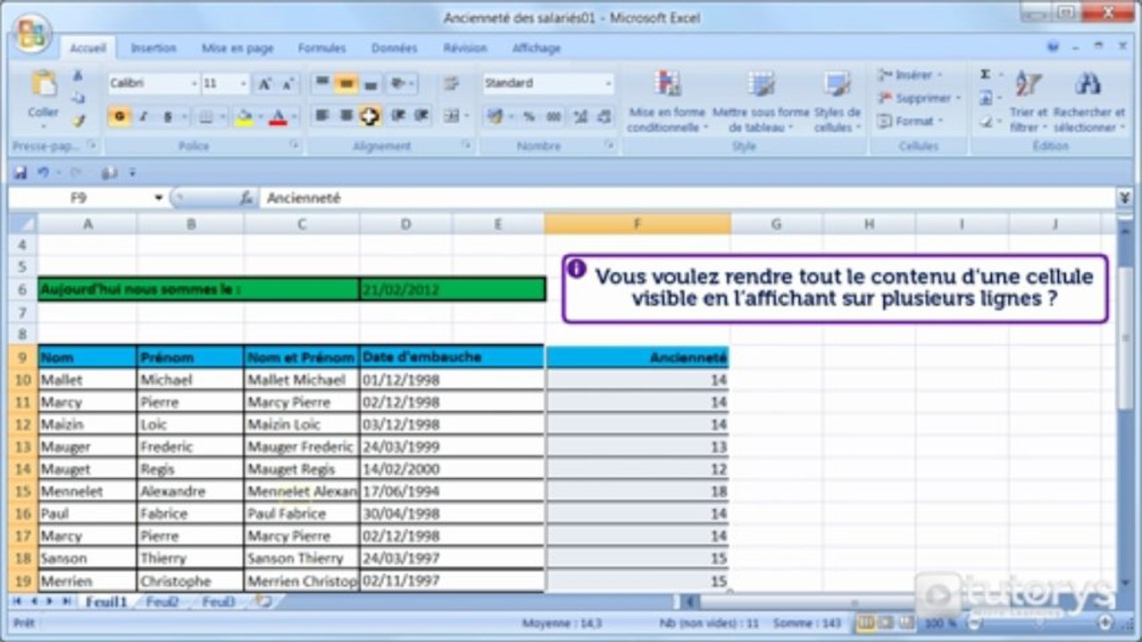Click the format painter brush icon
This screenshot has height=642, width=1142.
pyautogui.click(x=78, y=119)
